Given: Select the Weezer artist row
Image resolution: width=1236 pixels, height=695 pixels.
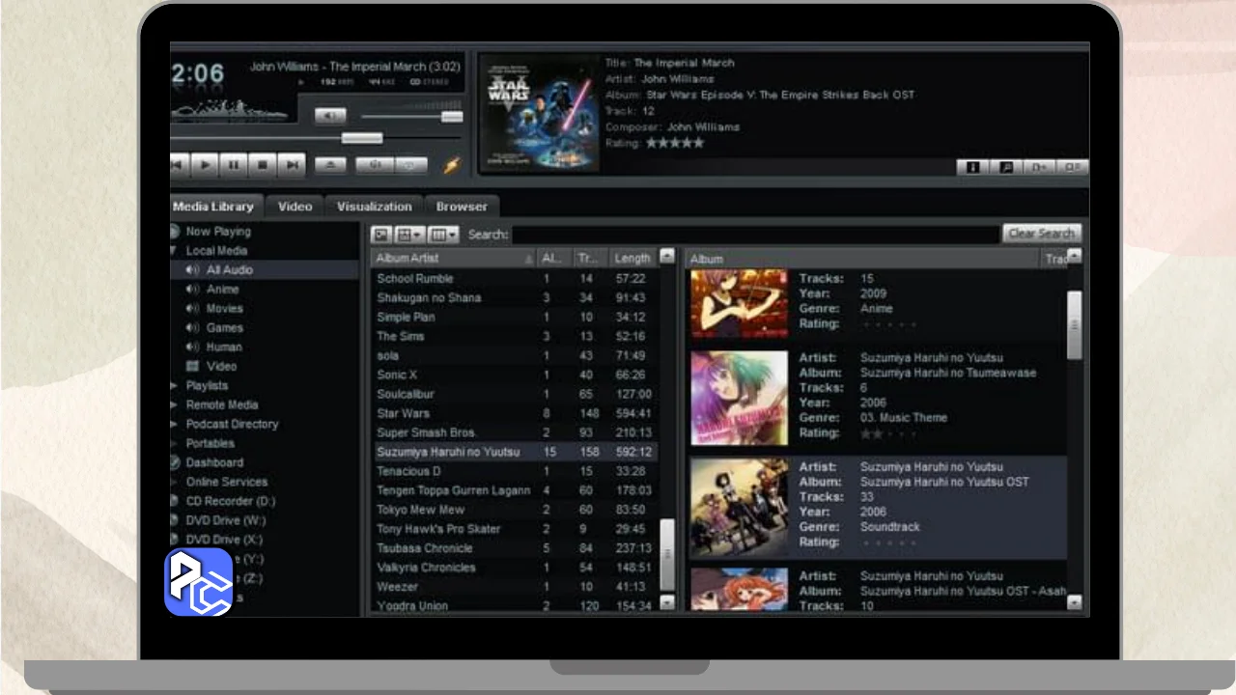Looking at the screenshot, I should click(x=514, y=587).
